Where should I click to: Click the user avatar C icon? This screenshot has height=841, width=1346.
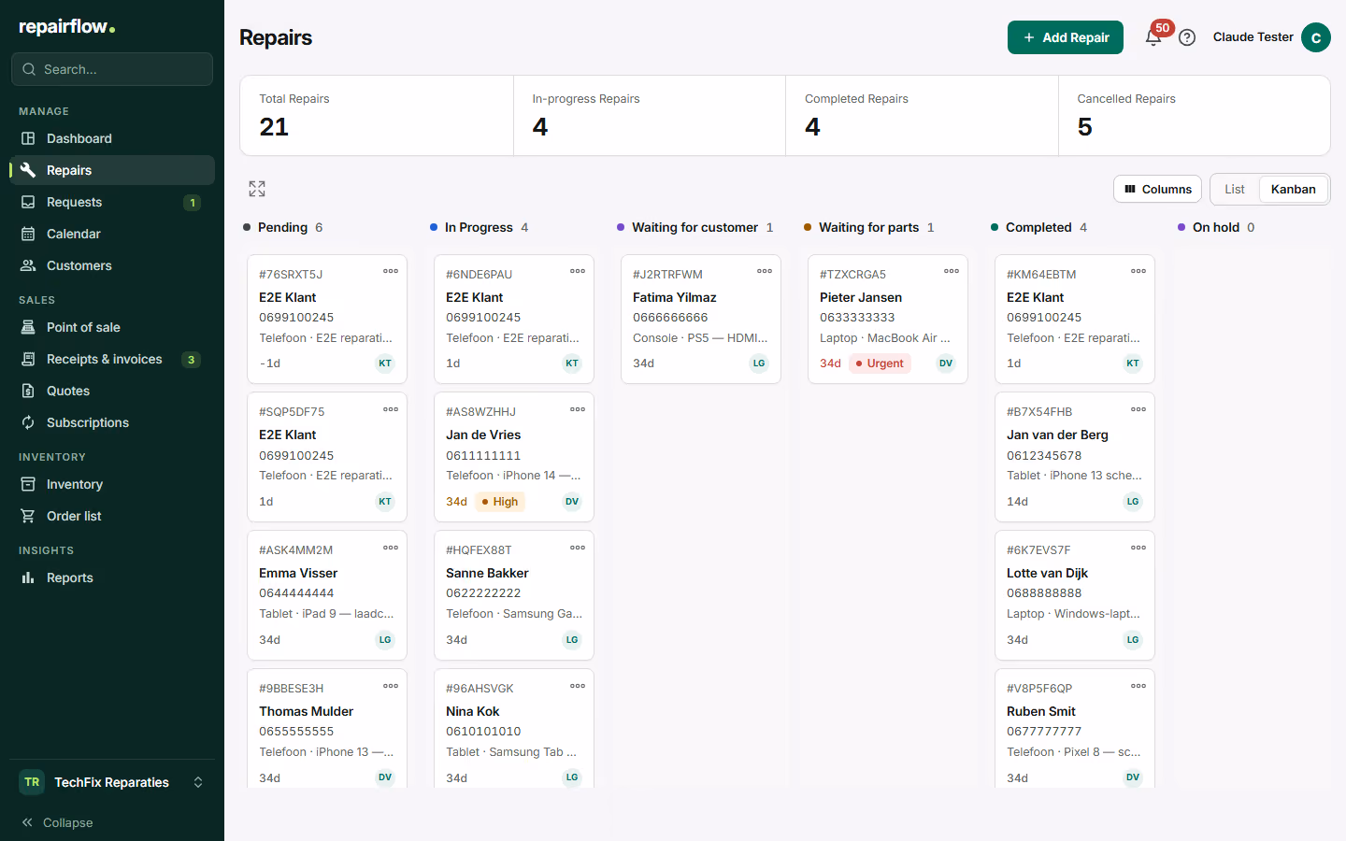click(1316, 37)
